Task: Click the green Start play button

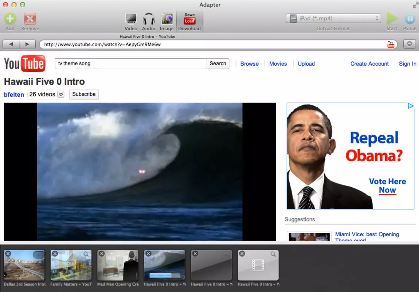Action: (x=392, y=19)
